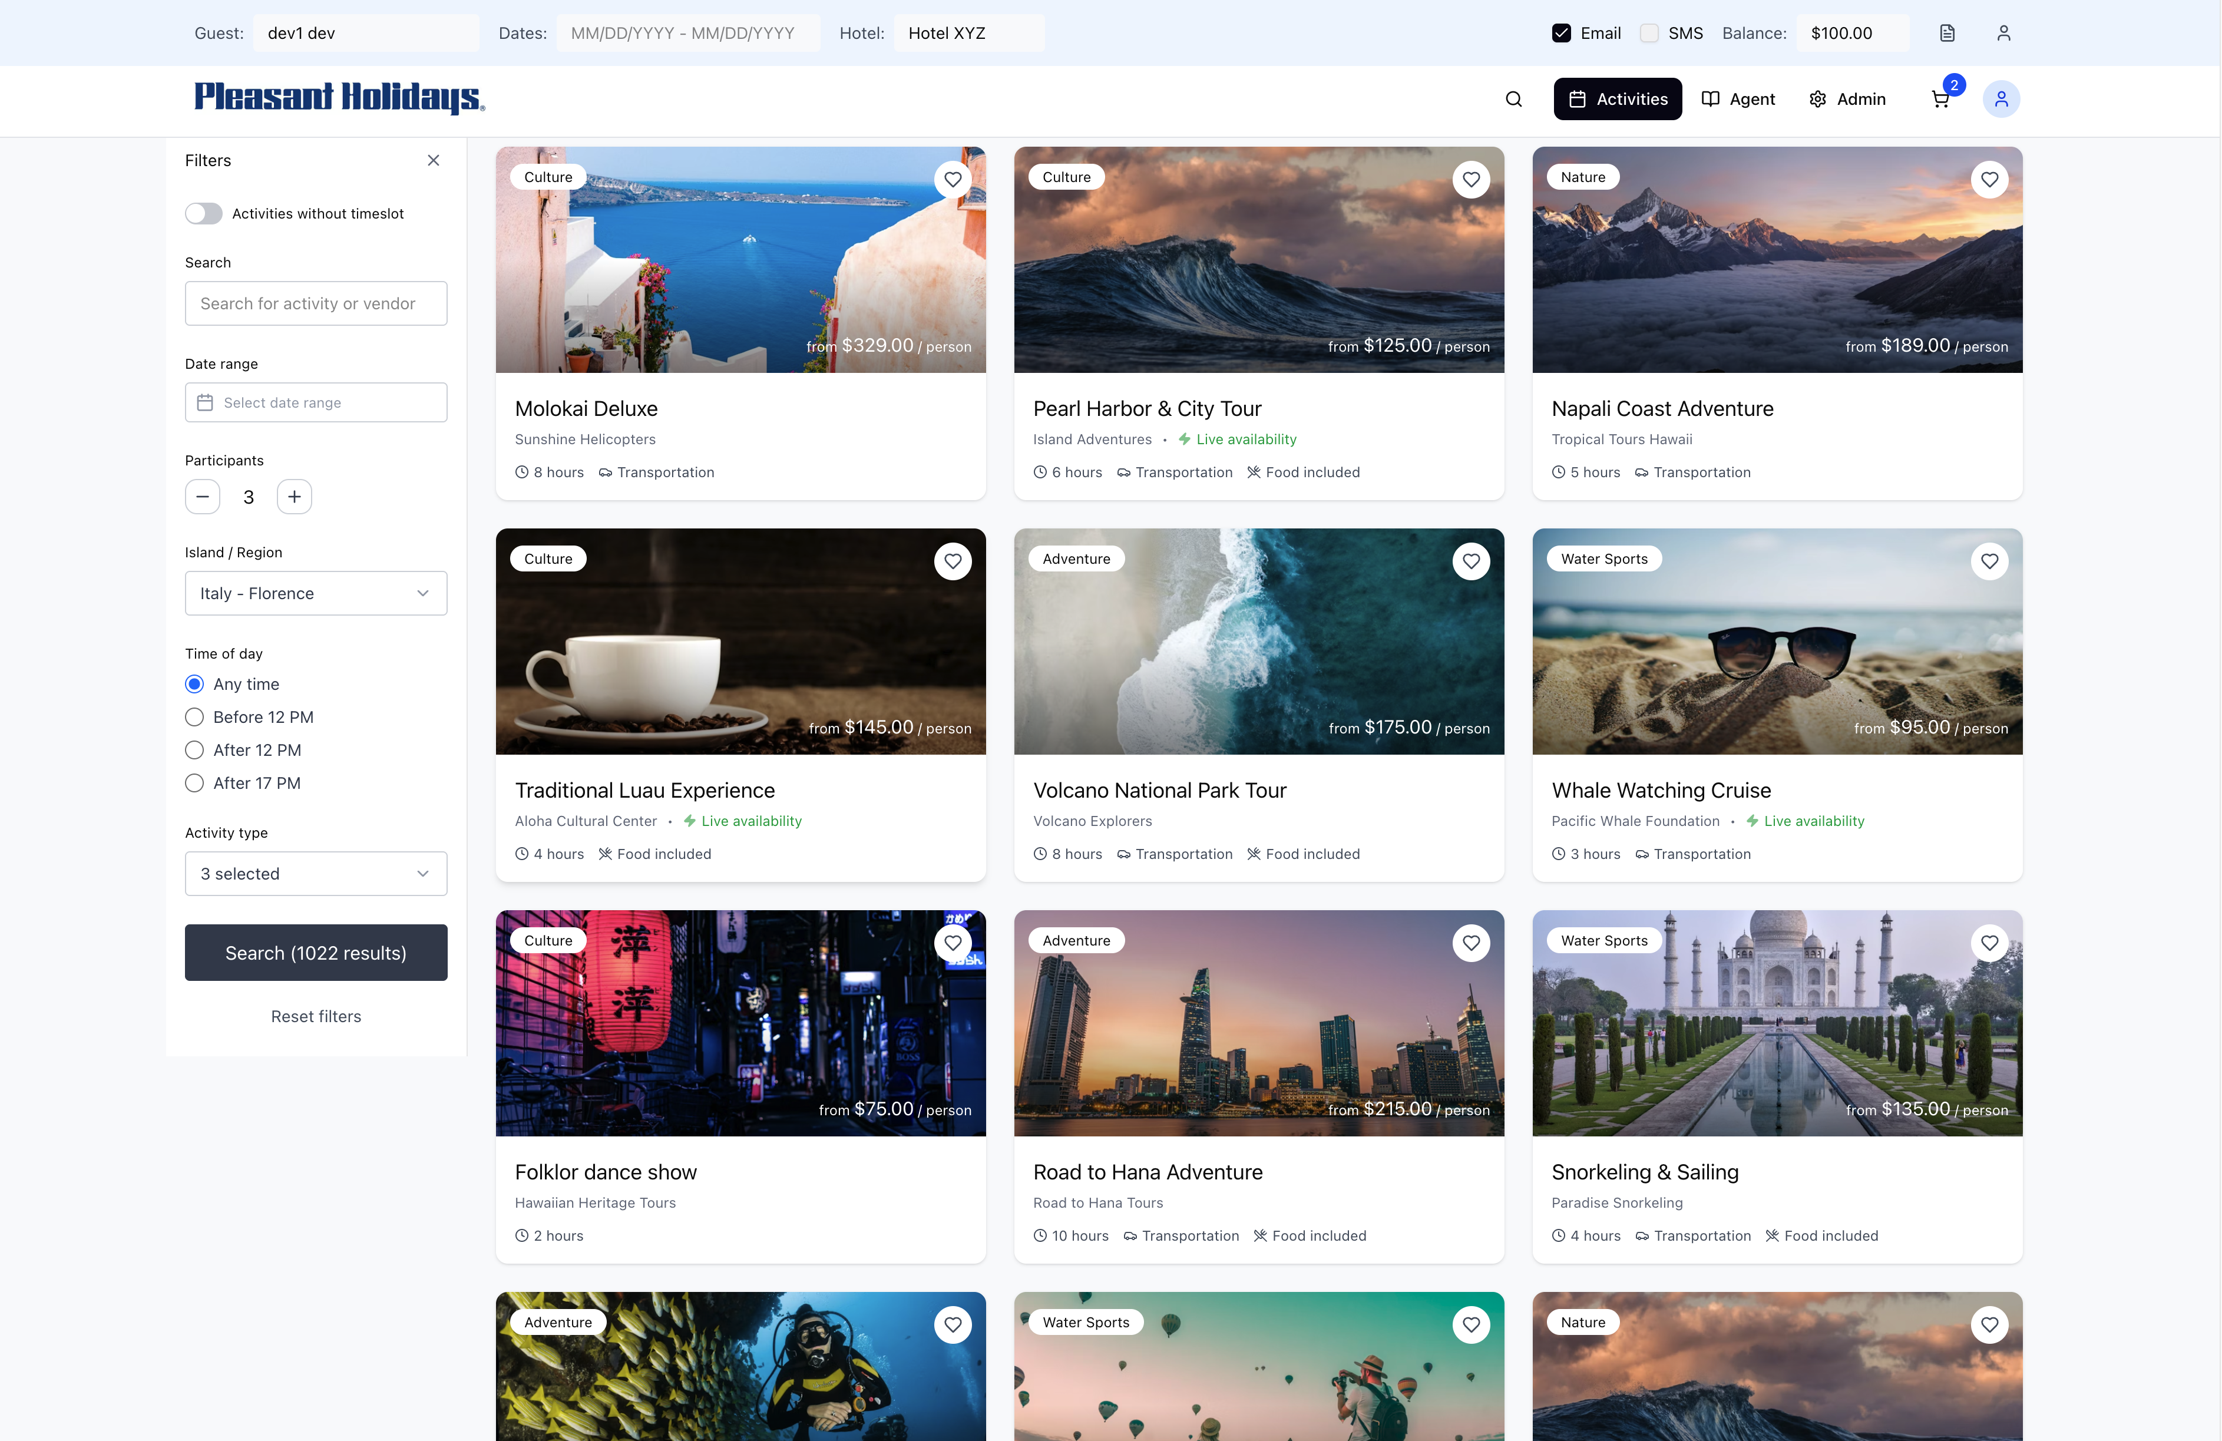The height and width of the screenshot is (1441, 2222).
Task: Favorite the Traditional Luau Experience
Action: point(953,561)
